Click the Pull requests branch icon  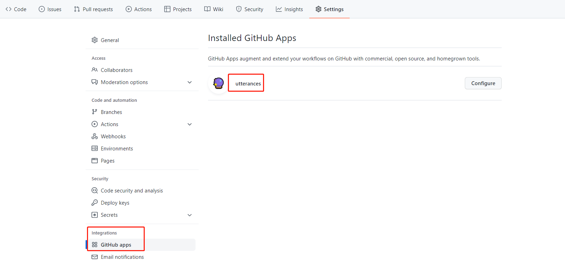[77, 9]
